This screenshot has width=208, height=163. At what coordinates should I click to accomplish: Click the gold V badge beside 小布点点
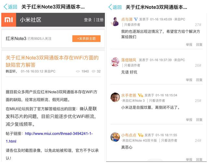[140, 135]
